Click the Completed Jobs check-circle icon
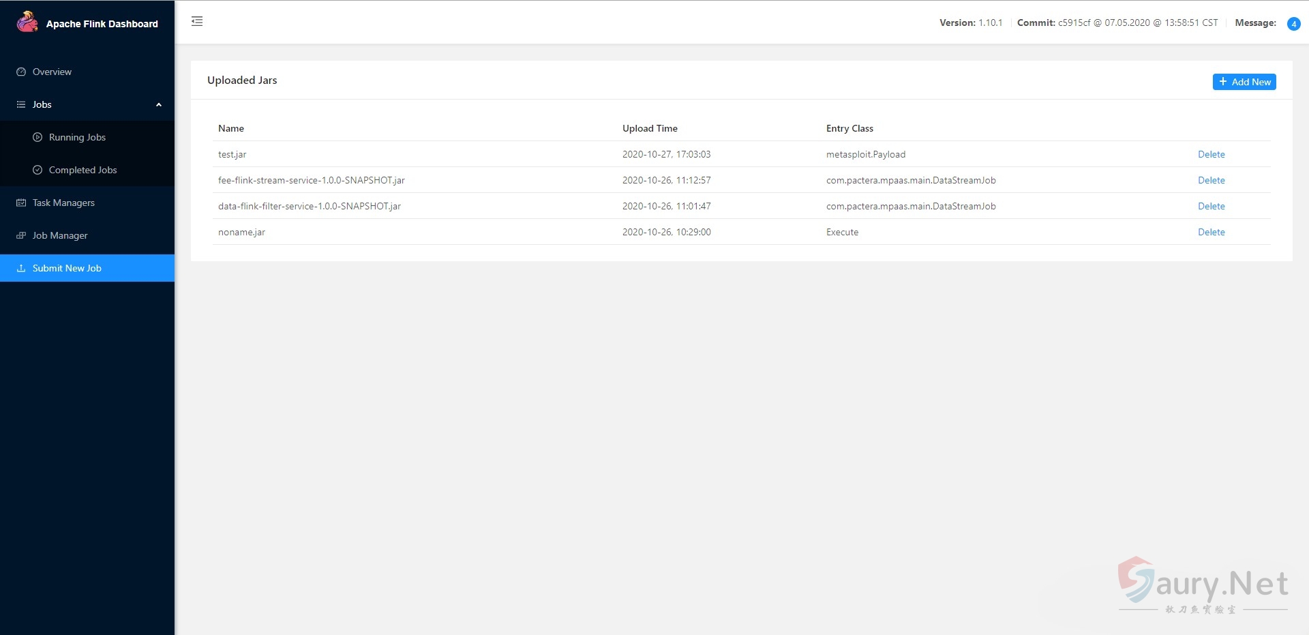The width and height of the screenshot is (1309, 635). coord(37,170)
